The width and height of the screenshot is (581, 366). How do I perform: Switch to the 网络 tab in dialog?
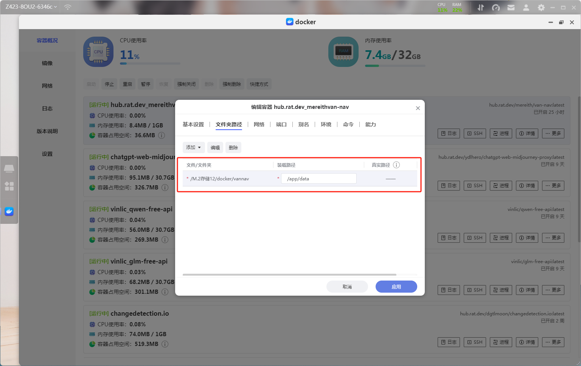pyautogui.click(x=259, y=124)
